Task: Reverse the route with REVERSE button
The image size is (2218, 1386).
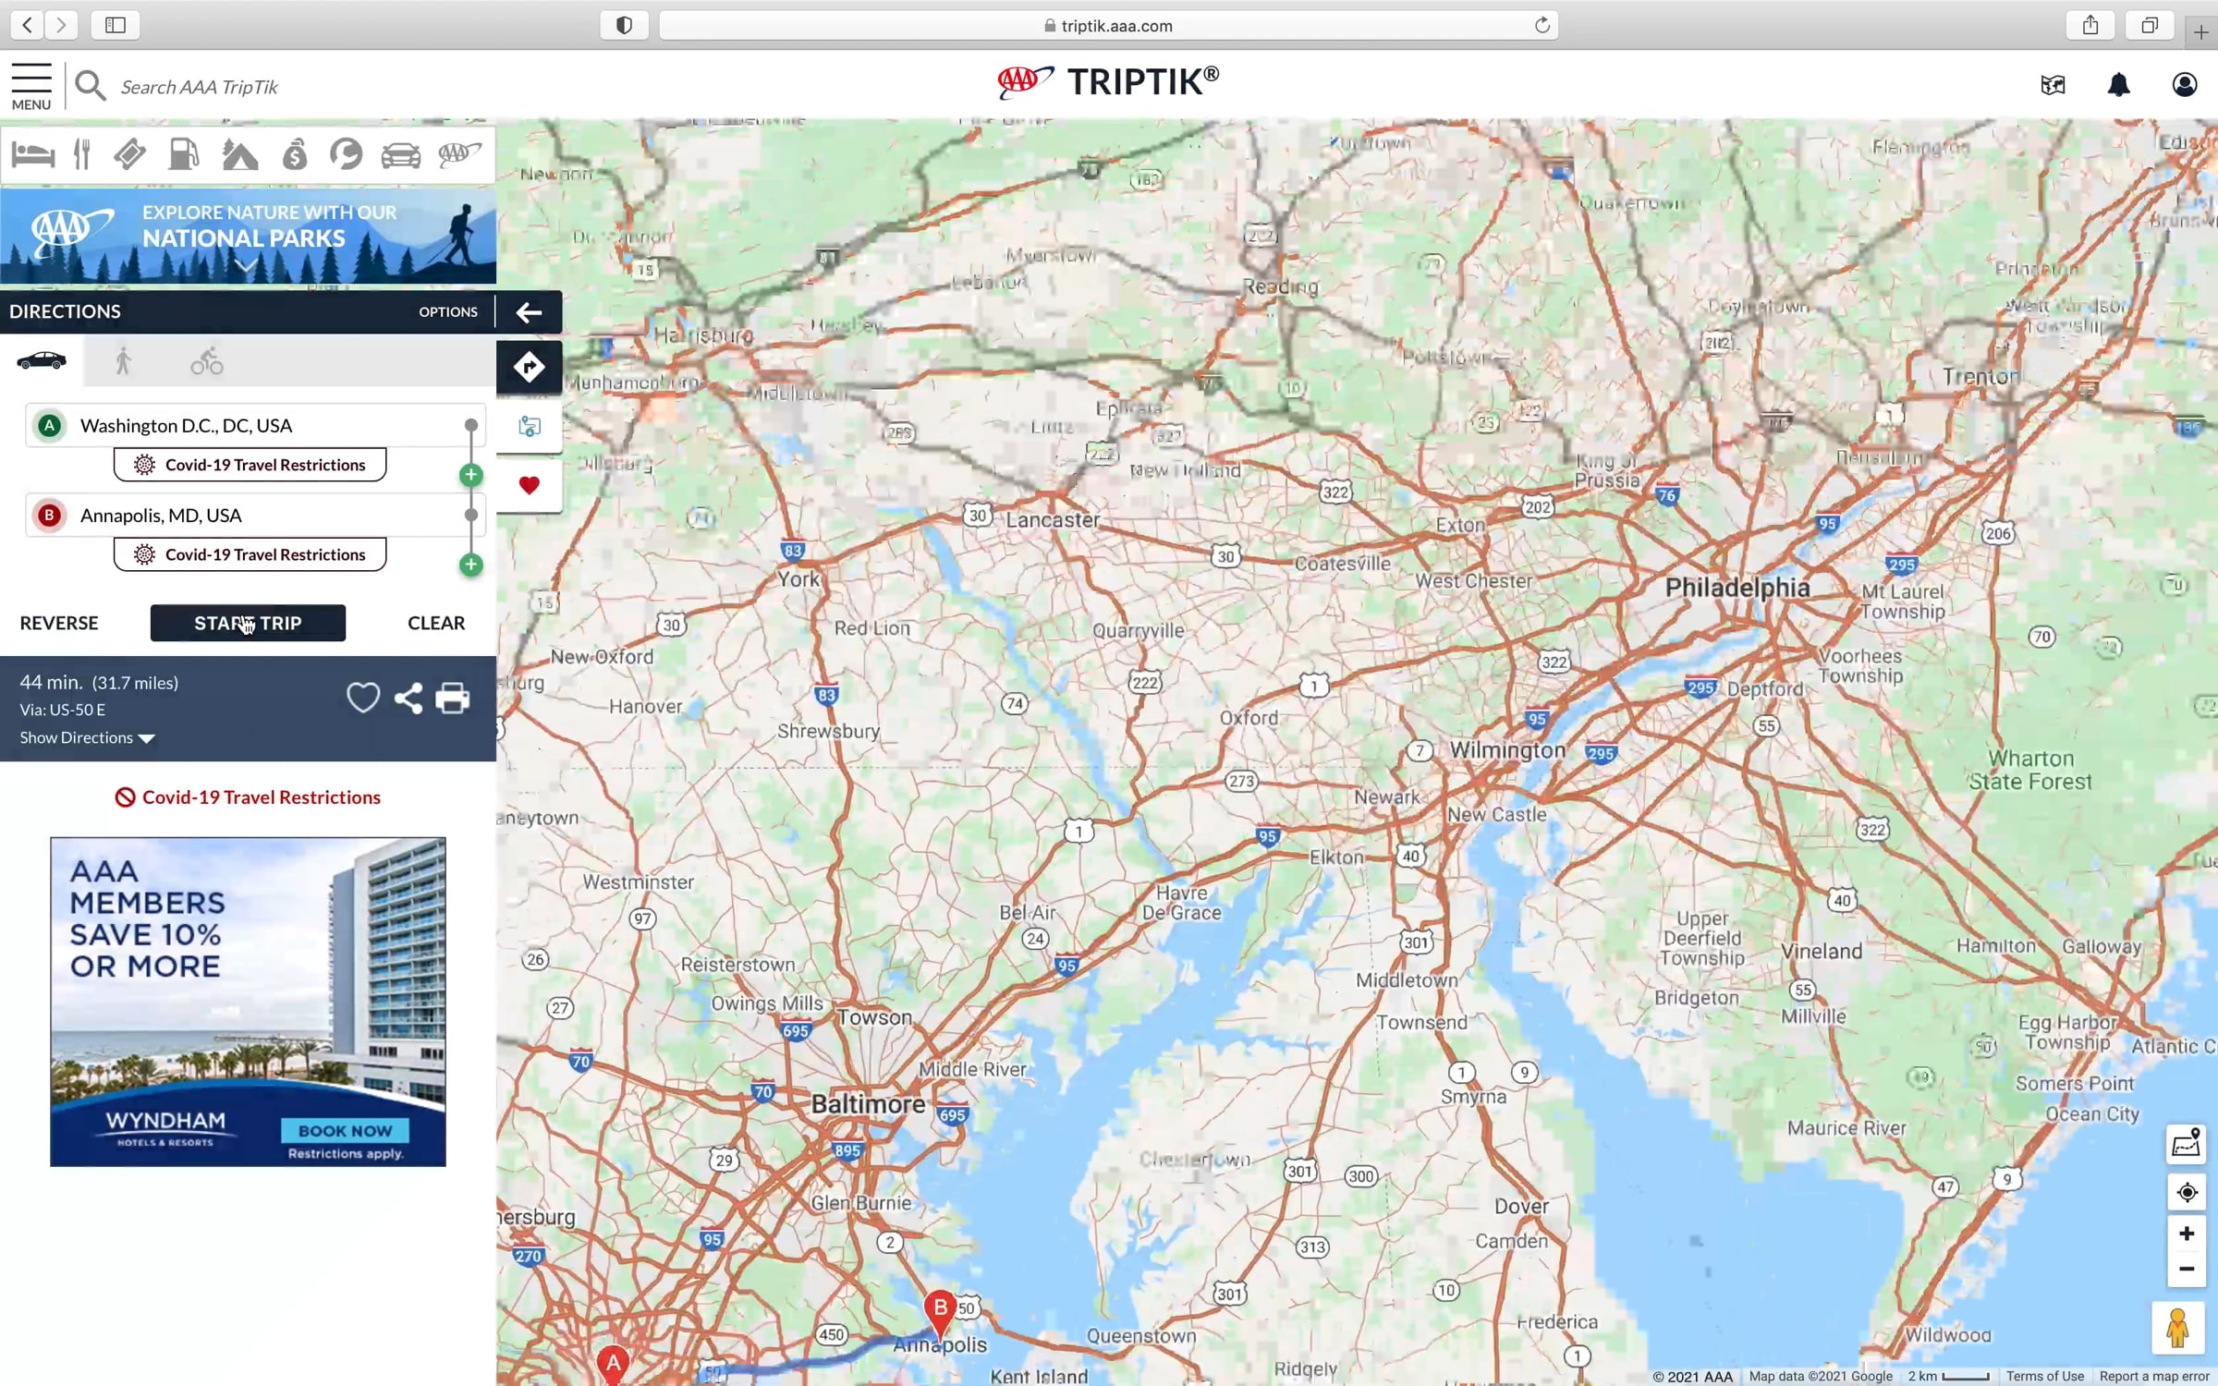Action: tap(59, 624)
